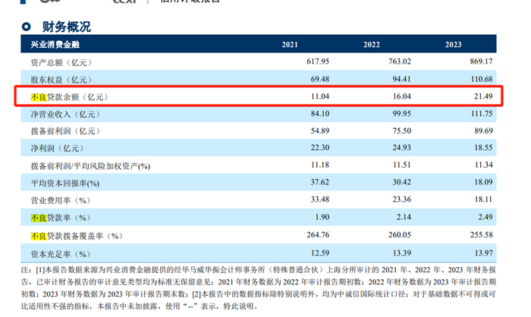Click value 255.58 in the table
This screenshot has width=531, height=317.
pos(481,234)
